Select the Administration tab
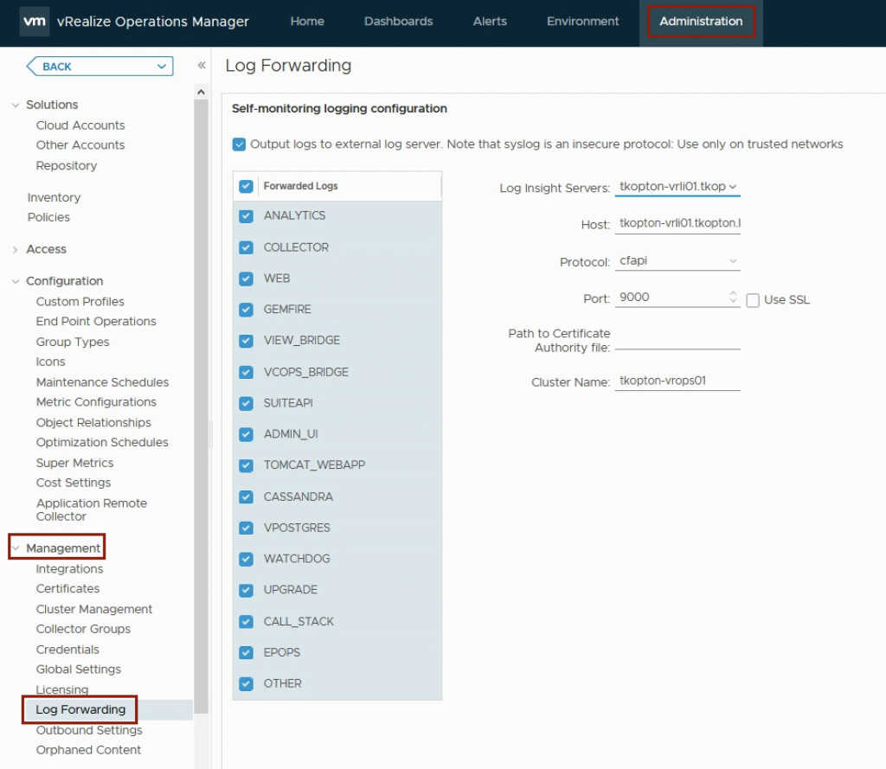Image resolution: width=886 pixels, height=769 pixels. pyautogui.click(x=701, y=22)
